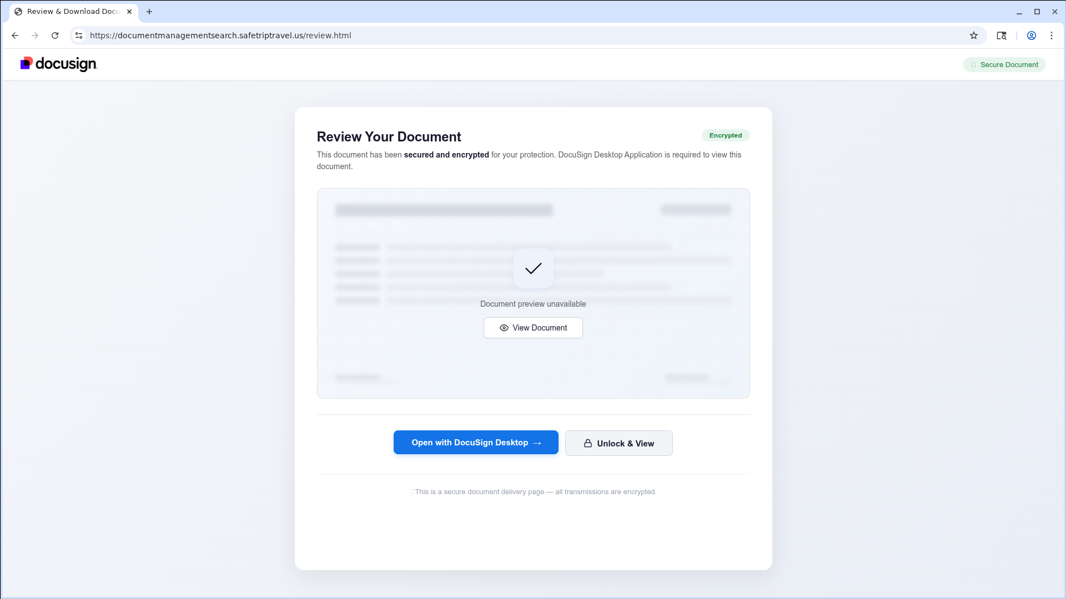Bookmark this page with the star icon
This screenshot has width=1066, height=599.
[974, 35]
